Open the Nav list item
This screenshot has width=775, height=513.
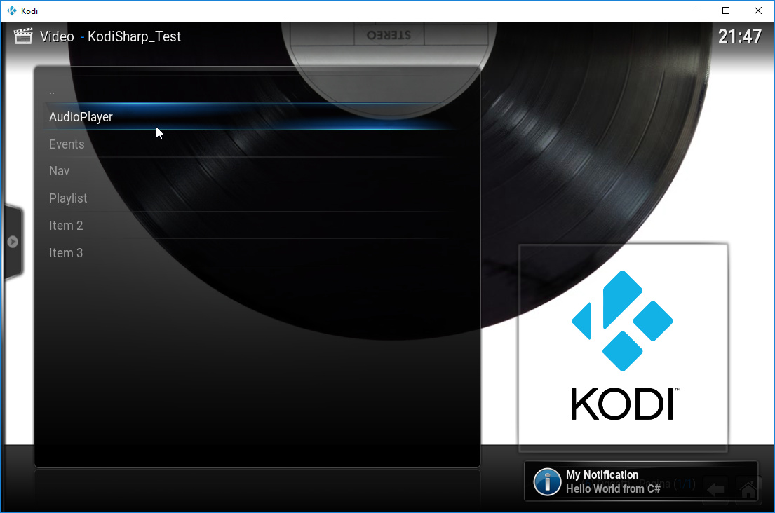[252, 171]
